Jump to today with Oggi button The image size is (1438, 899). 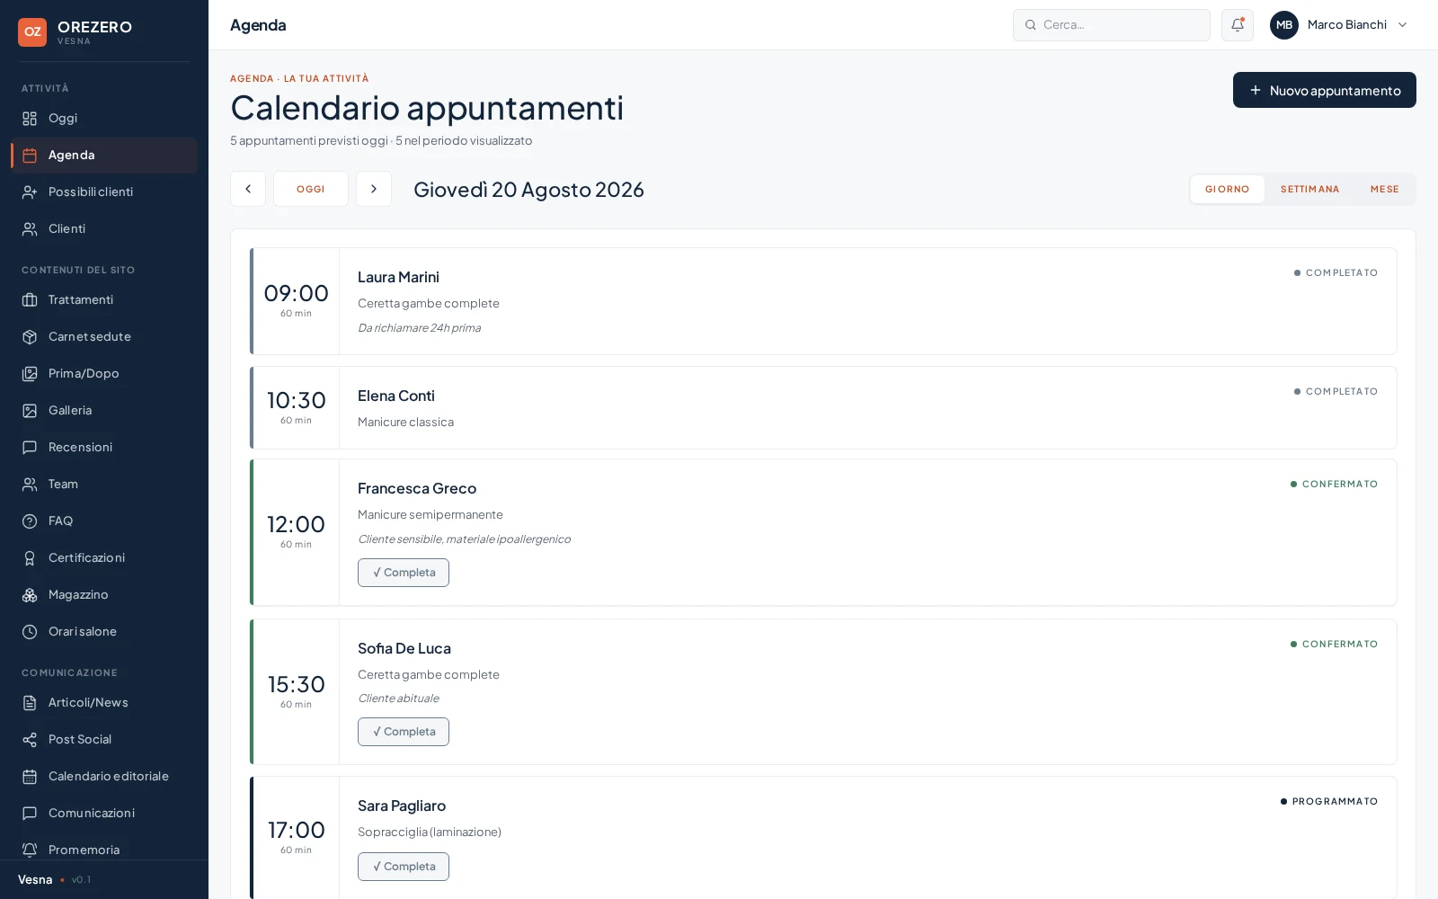click(x=311, y=189)
